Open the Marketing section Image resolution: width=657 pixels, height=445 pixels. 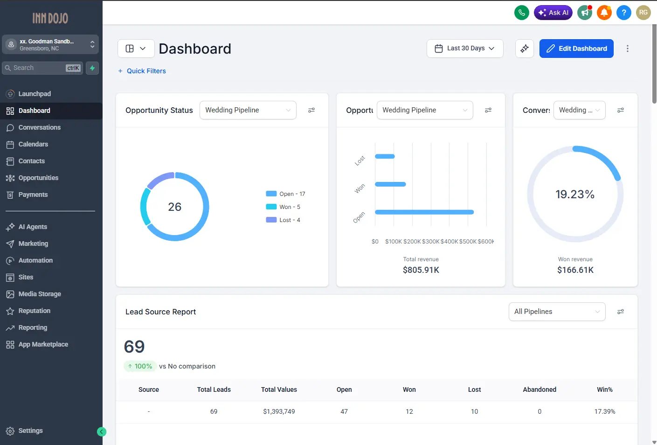33,243
